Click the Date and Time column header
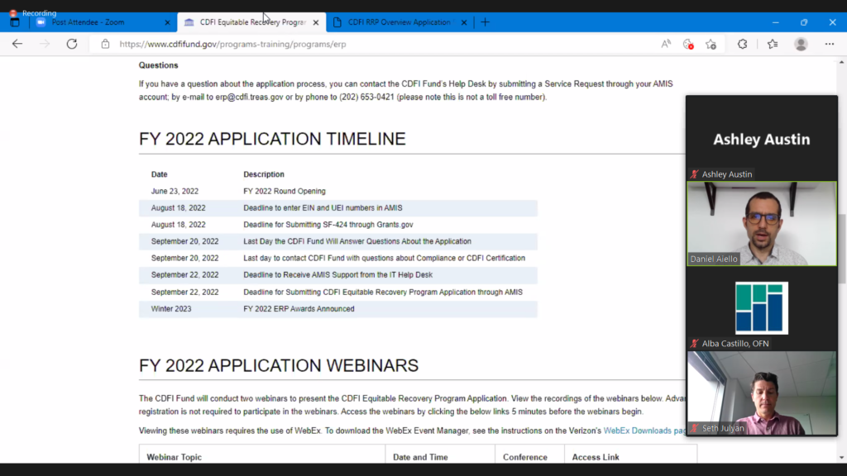 tap(420, 457)
